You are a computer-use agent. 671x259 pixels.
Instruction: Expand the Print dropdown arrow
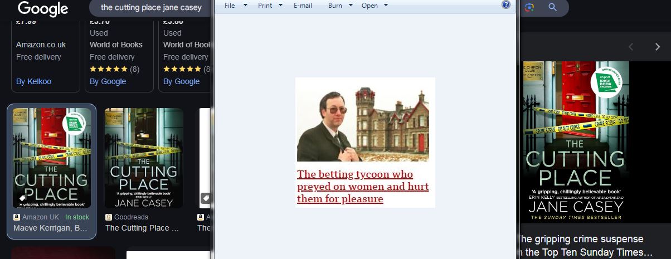click(280, 6)
